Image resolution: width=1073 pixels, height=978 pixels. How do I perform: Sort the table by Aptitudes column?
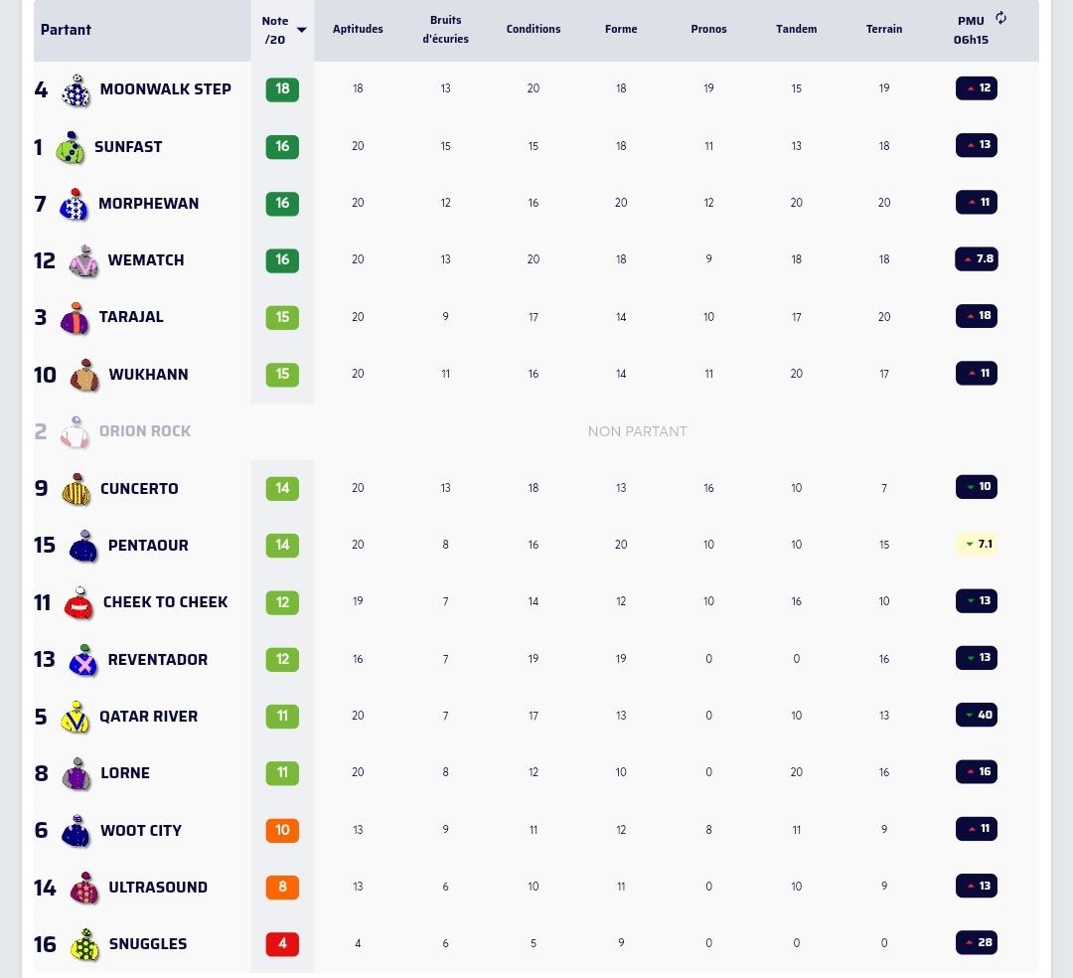[358, 29]
